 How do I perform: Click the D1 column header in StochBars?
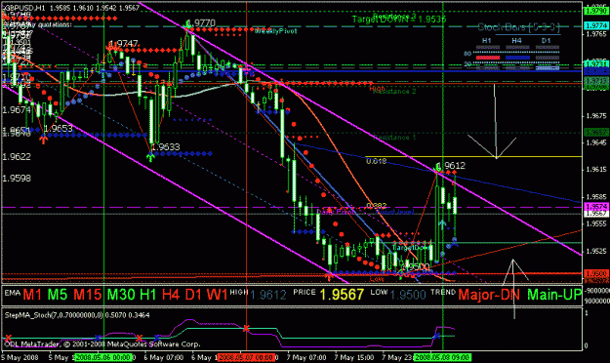tap(547, 40)
